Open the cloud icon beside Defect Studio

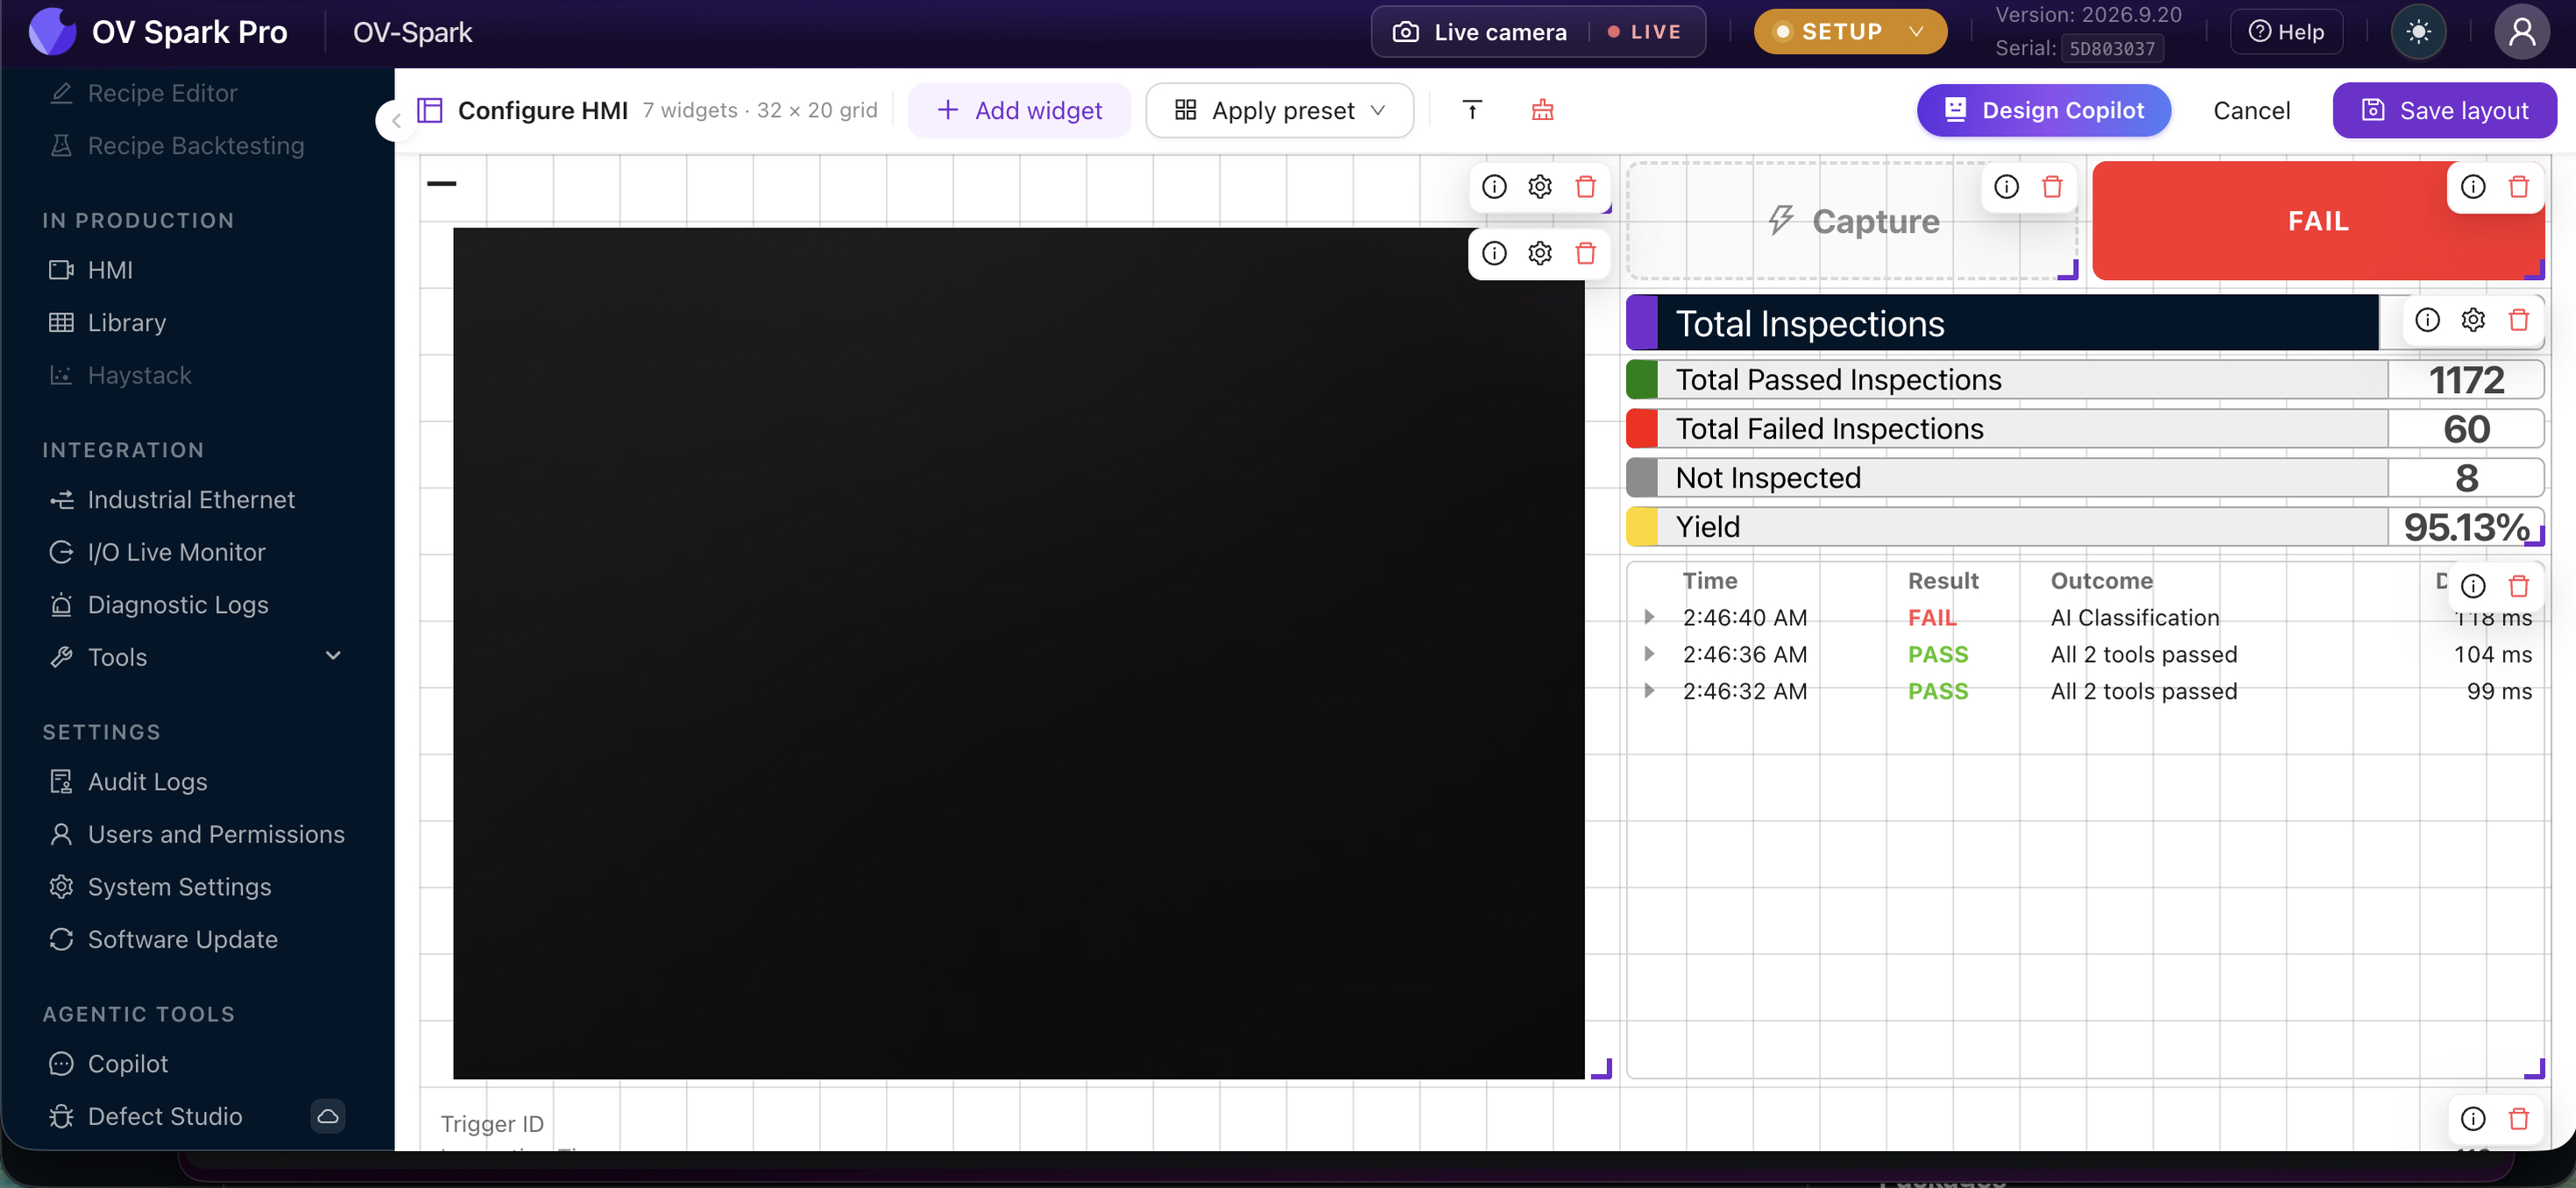point(328,1115)
